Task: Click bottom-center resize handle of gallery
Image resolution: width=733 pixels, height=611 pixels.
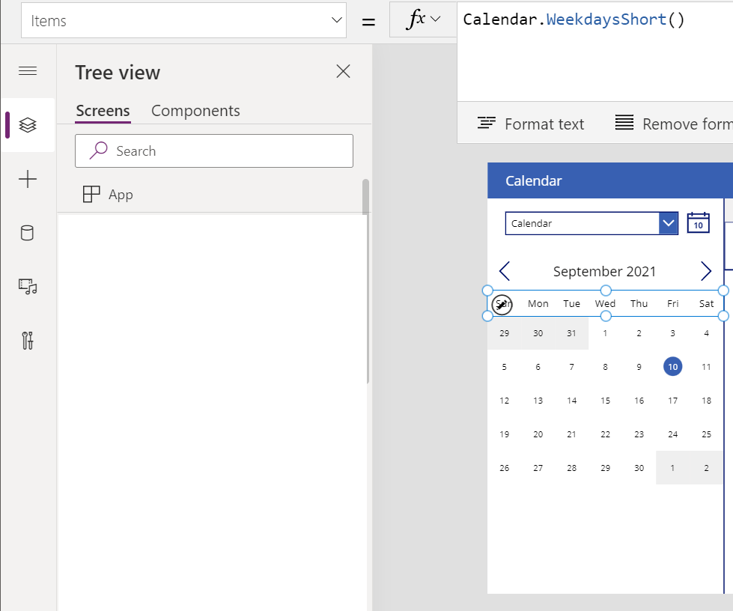Action: tap(606, 317)
